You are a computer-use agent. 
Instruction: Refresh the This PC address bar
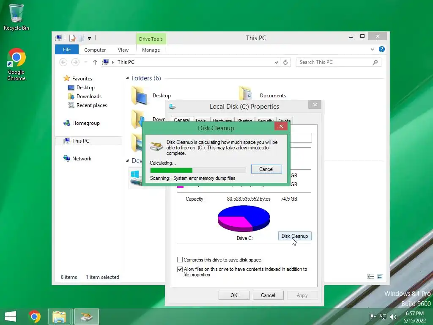point(285,62)
